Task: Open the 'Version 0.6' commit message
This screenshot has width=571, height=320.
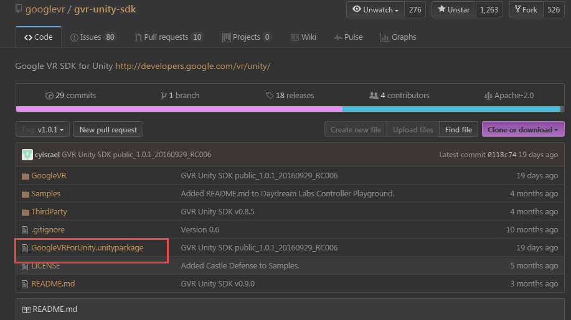Action: pos(200,230)
